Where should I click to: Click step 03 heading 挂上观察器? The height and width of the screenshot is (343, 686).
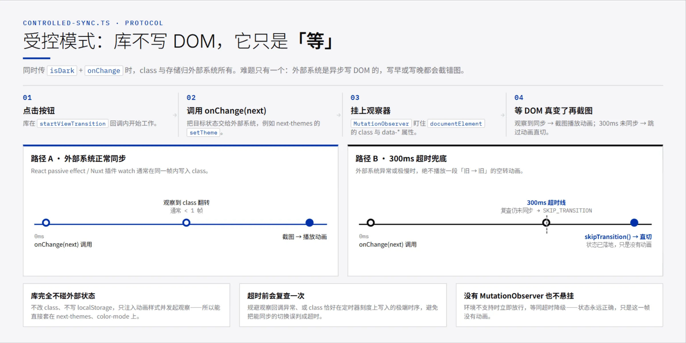tap(370, 111)
